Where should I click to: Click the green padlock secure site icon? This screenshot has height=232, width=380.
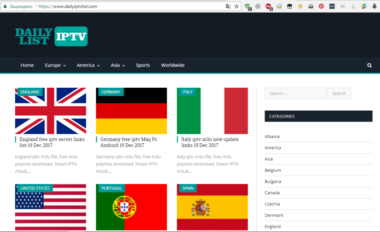[5, 7]
